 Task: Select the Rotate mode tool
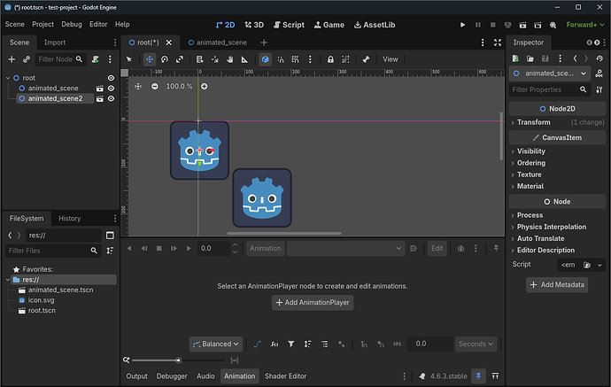pyautogui.click(x=165, y=59)
